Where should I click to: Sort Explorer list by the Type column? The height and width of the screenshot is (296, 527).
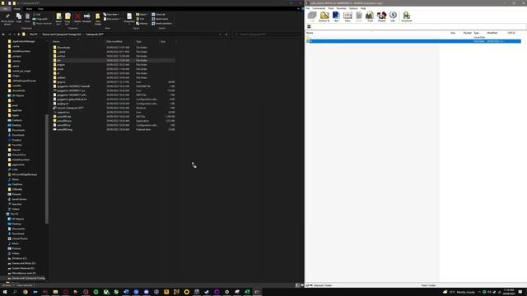[x=138, y=42]
